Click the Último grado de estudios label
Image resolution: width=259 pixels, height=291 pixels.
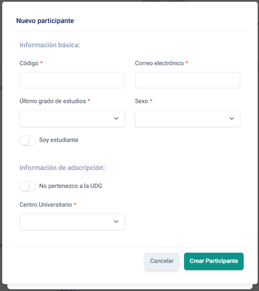[x=53, y=101]
